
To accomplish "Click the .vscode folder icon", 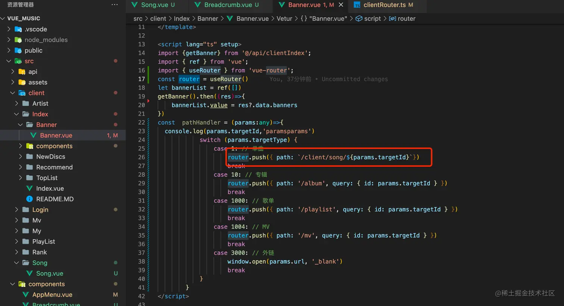I will click(x=18, y=29).
